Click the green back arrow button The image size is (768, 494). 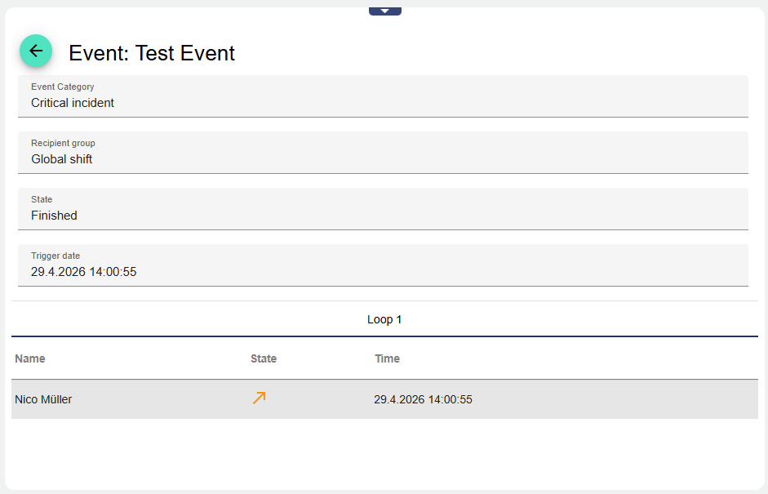click(36, 51)
